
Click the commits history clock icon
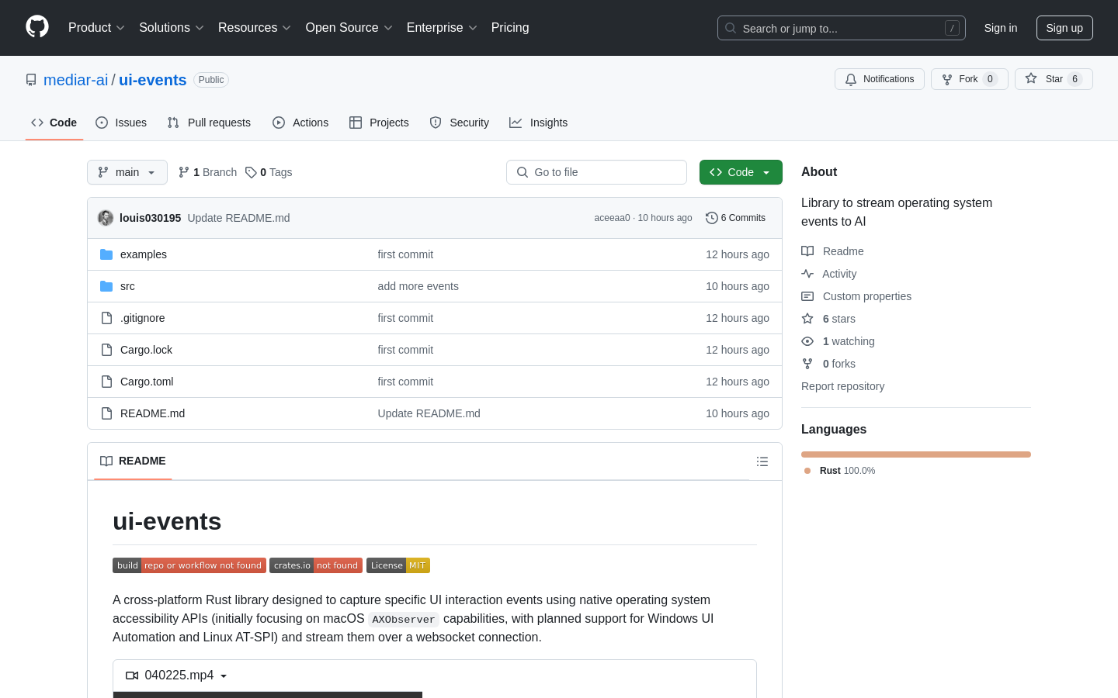coord(711,218)
